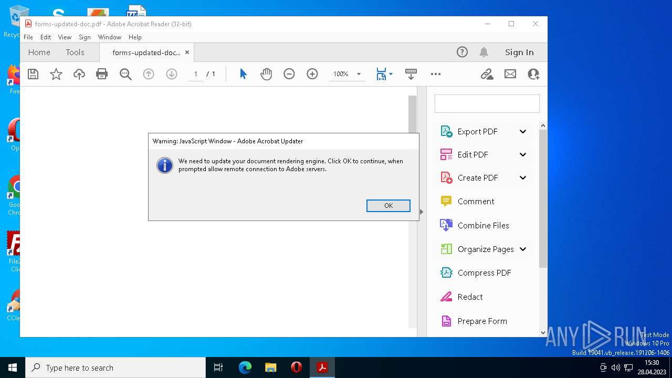Image resolution: width=672 pixels, height=378 pixels.
Task: Click the Acrobat Reader taskbar icon
Action: (322, 367)
